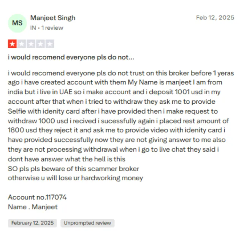Click the fifth grey star
Screen dimensions: 241x240
(50, 44)
